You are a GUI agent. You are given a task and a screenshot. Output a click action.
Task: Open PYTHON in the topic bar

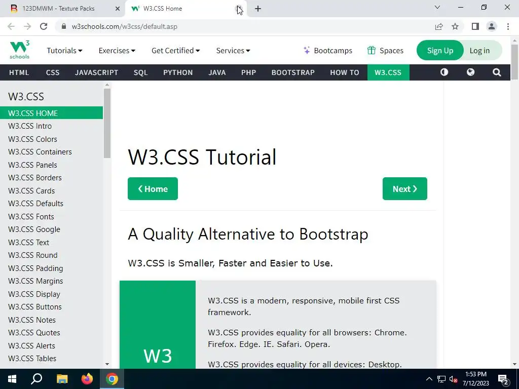178,72
